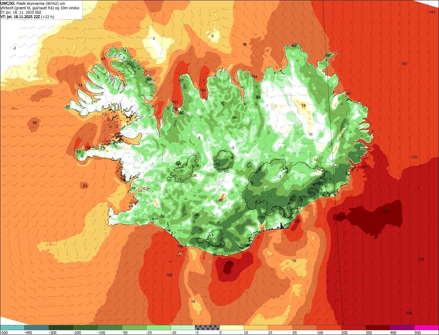This screenshot has height=335, width=439.
Task: Select the darkest green -300 to -200 legend swatch
Action: pyautogui.click(x=61, y=327)
